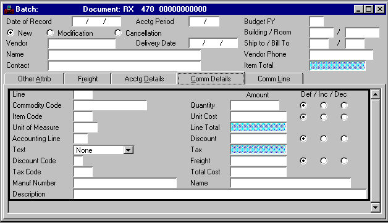
Task: Click the shaded Tax amount field
Action: [x=258, y=150]
